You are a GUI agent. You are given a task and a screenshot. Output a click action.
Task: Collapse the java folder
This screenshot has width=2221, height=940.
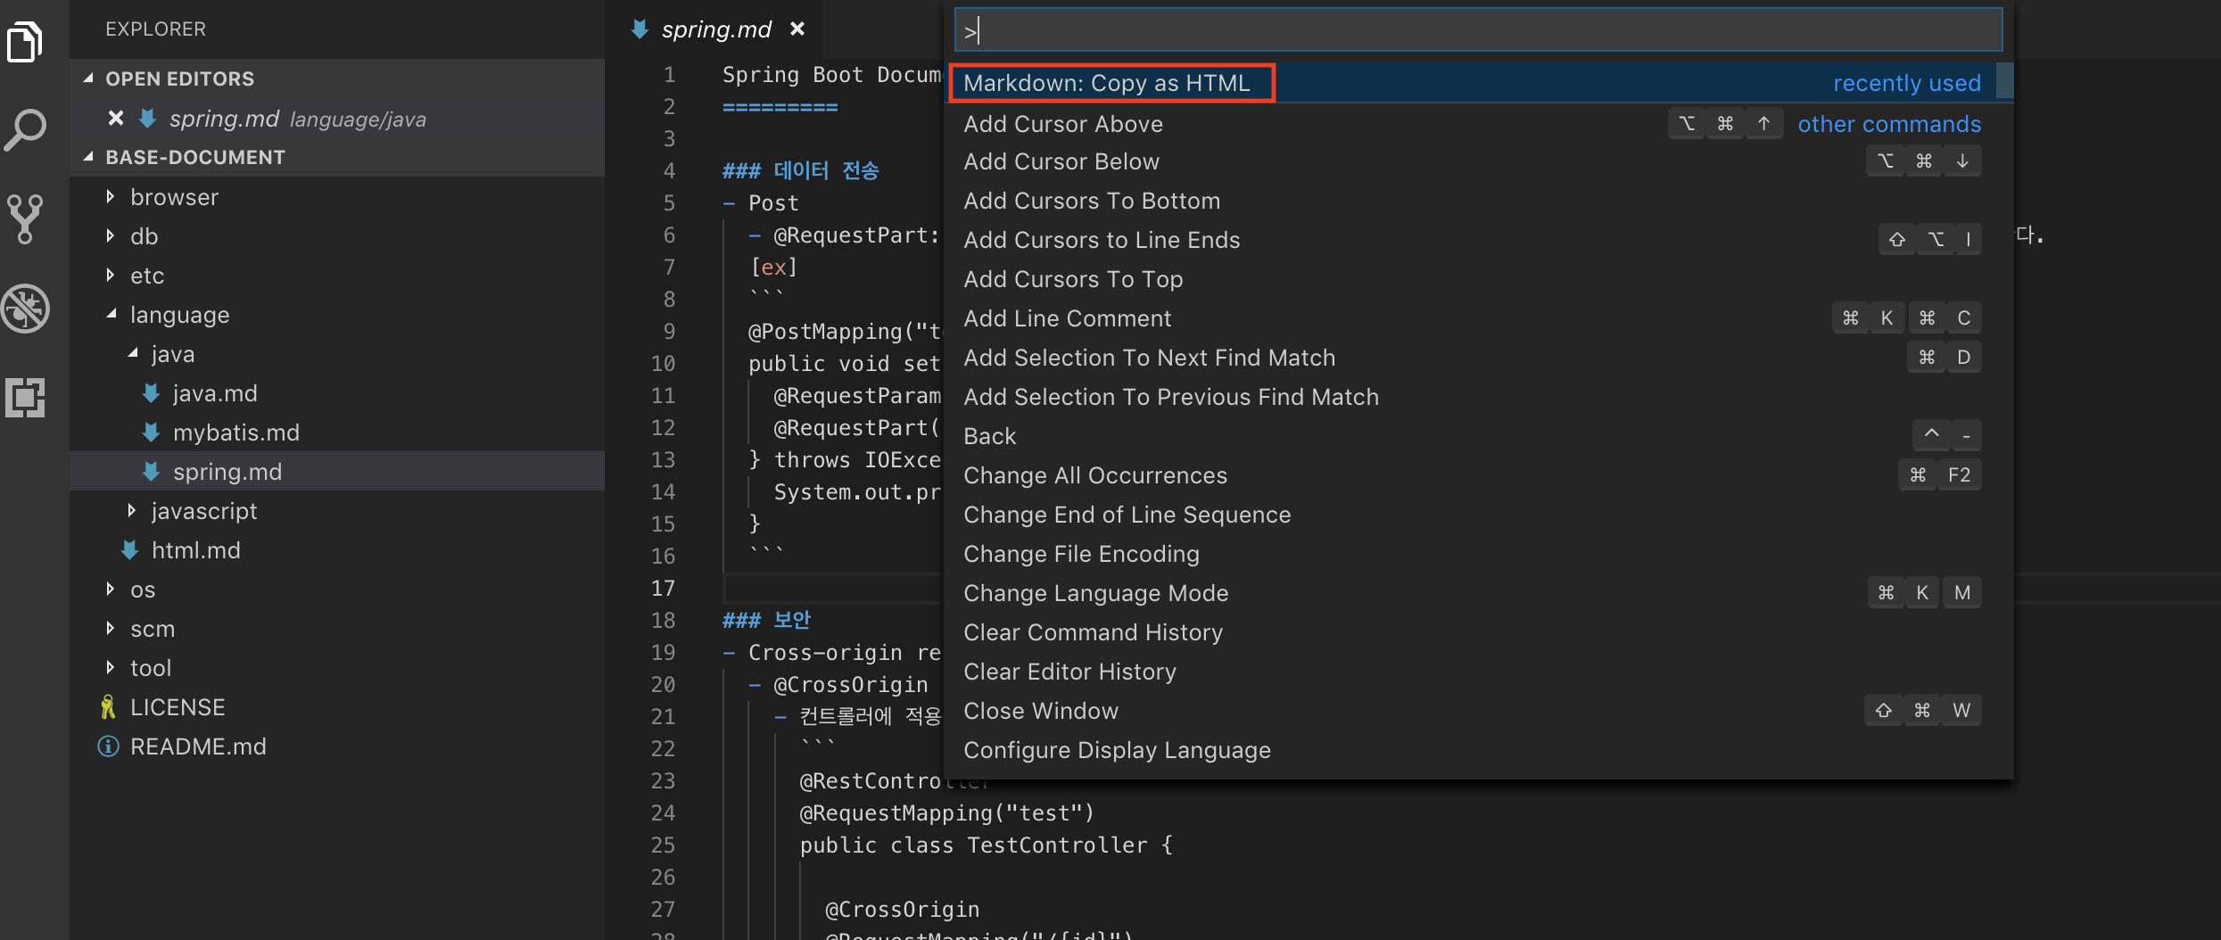(x=132, y=353)
